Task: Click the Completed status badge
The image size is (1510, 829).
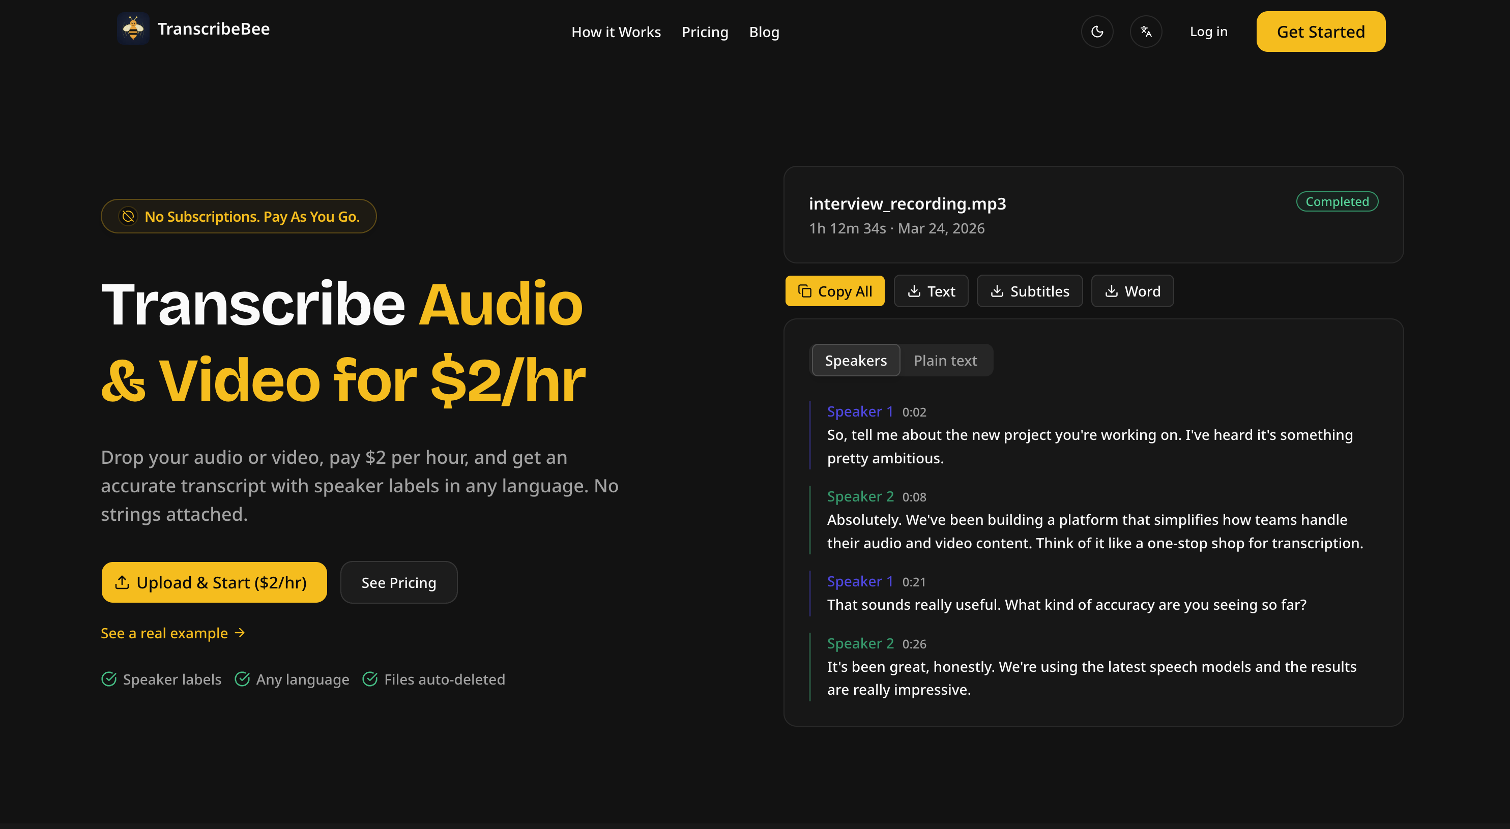Action: tap(1337, 201)
